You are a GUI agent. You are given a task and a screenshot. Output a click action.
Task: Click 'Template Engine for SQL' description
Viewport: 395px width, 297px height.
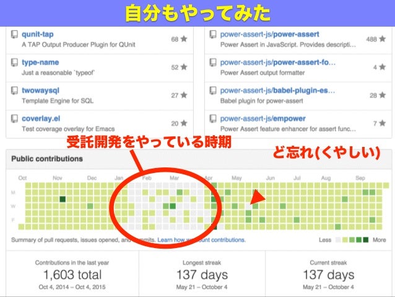tap(58, 101)
